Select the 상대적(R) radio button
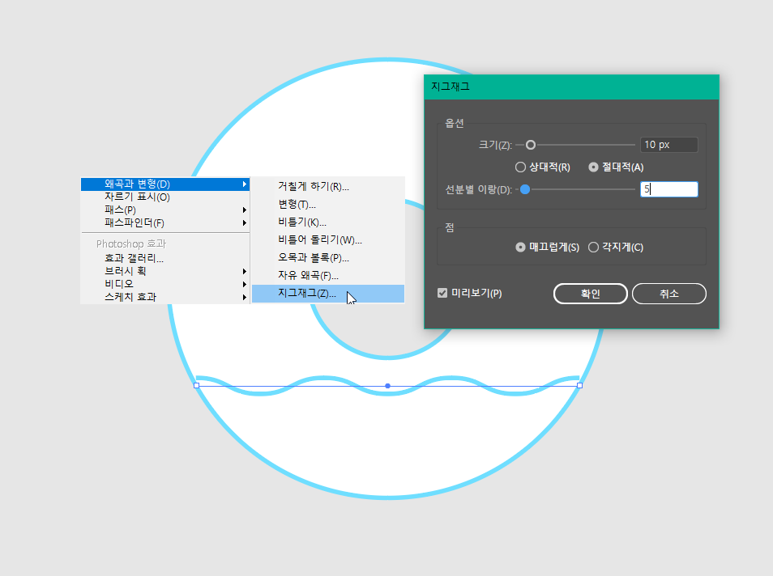Viewport: 773px width, 576px height. (x=520, y=167)
